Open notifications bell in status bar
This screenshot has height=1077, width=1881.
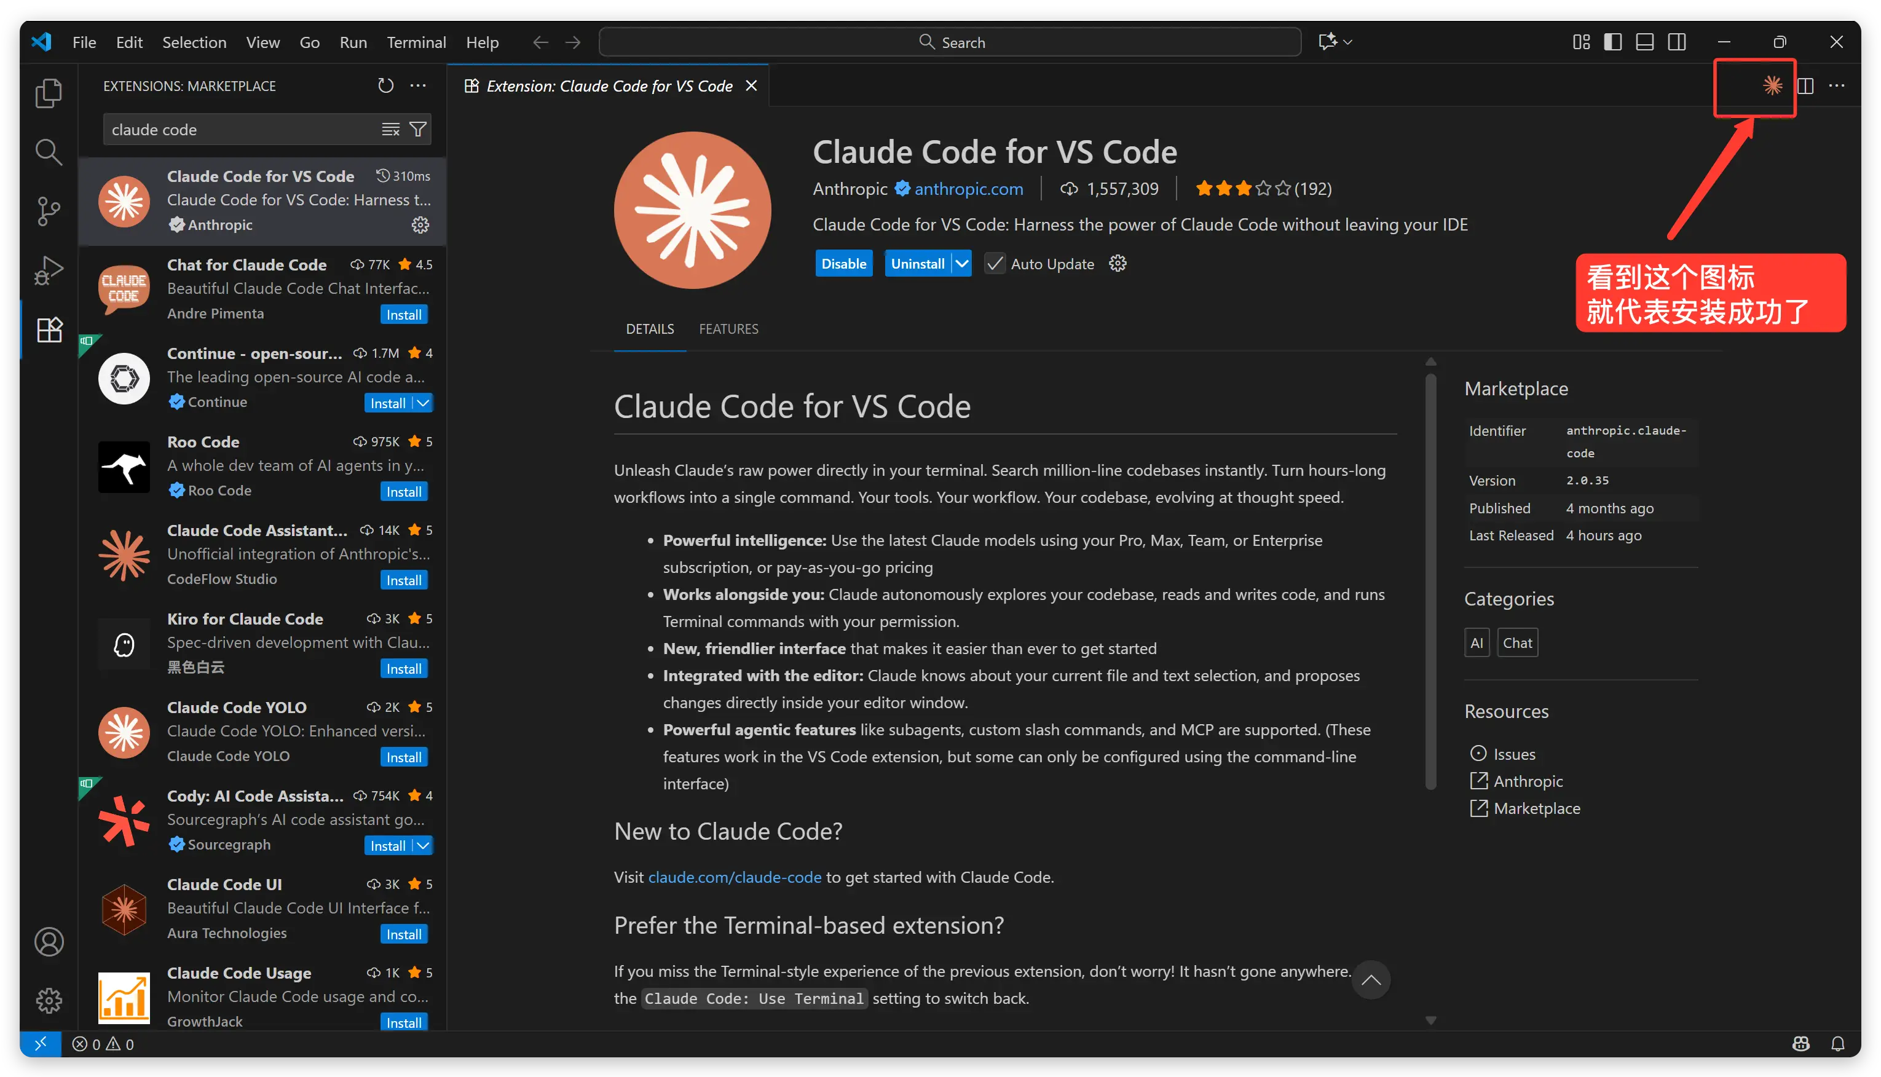point(1837,1044)
